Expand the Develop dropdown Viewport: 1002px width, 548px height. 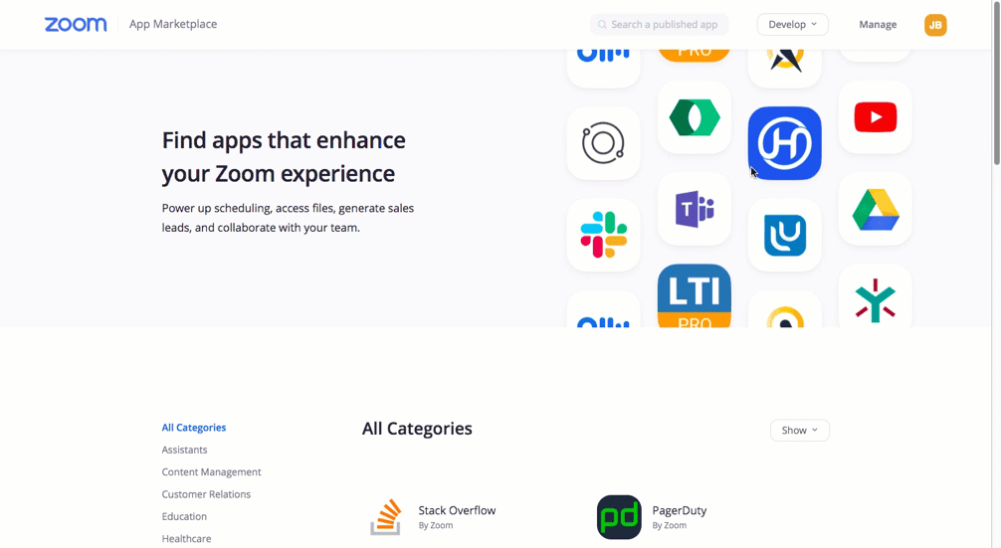click(x=792, y=24)
